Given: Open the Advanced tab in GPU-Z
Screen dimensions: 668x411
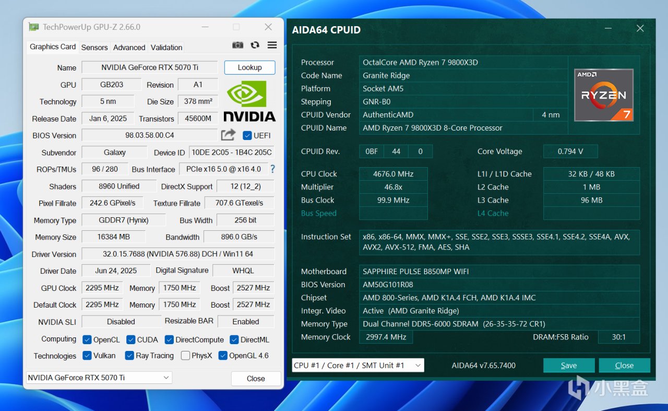Looking at the screenshot, I should [x=129, y=47].
